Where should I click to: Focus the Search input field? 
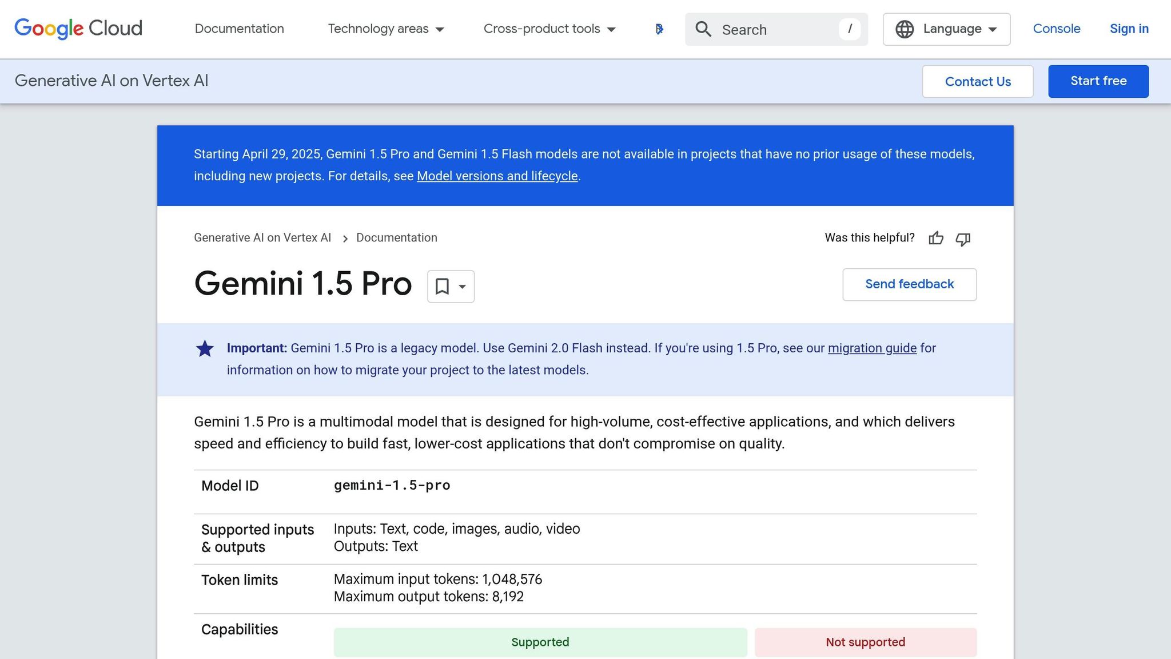(x=776, y=29)
